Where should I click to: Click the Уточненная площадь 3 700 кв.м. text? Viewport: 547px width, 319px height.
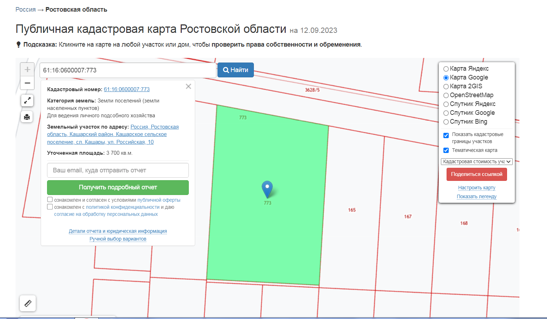point(90,153)
